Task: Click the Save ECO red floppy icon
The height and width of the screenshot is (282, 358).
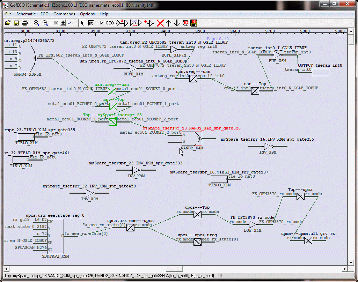Action: (x=194, y=23)
